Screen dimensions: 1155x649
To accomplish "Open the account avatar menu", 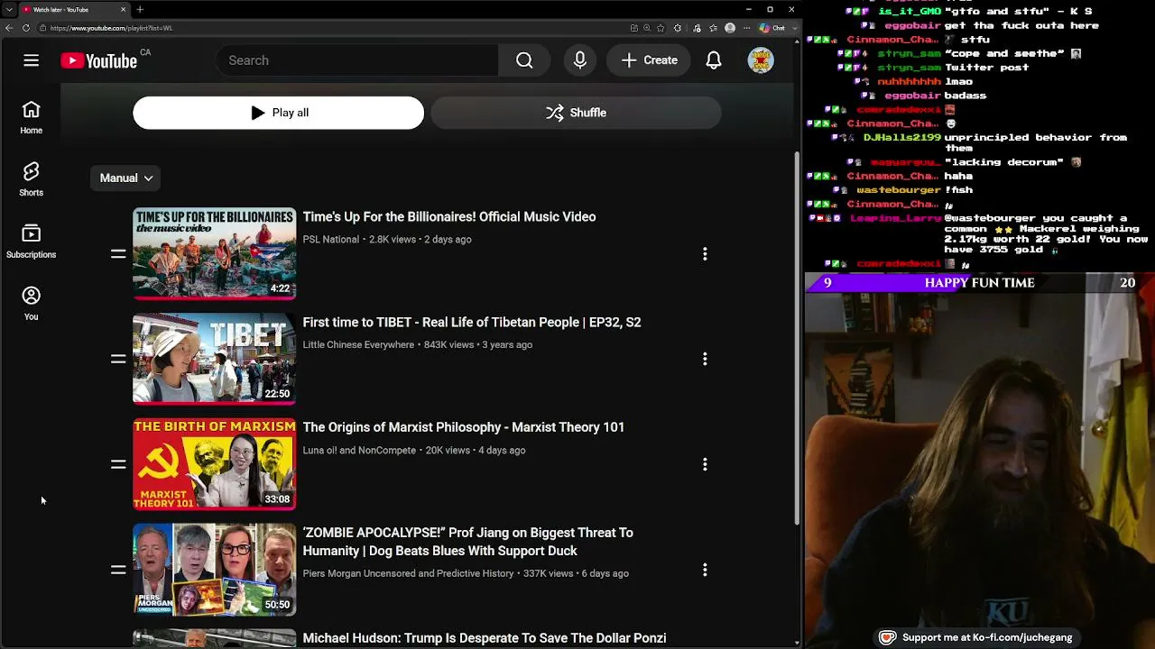I will click(761, 60).
